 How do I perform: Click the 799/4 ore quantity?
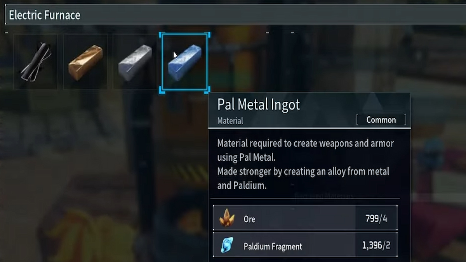point(376,219)
